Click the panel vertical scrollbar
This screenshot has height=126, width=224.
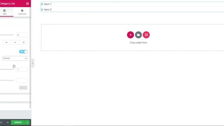point(30,58)
